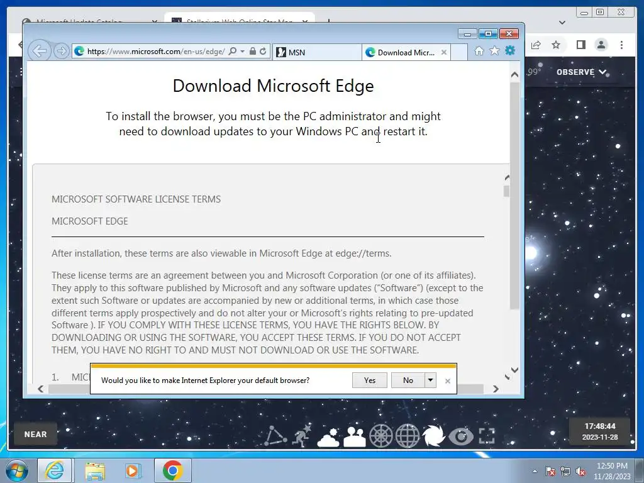Dismiss the default browser notification bar
The image size is (644, 483).
tap(448, 380)
